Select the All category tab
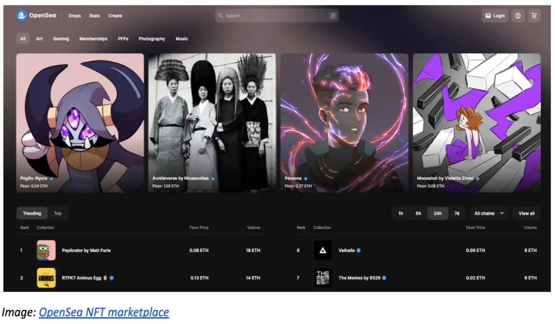The width and height of the screenshot is (555, 324). click(23, 39)
